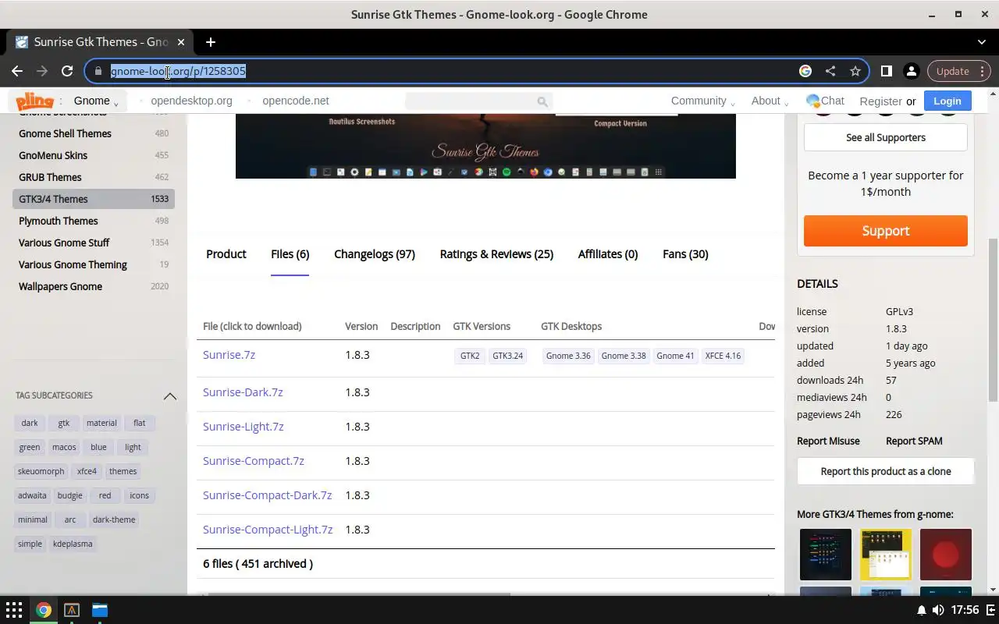Filter by the material tag
This screenshot has height=624, width=999.
click(101, 423)
